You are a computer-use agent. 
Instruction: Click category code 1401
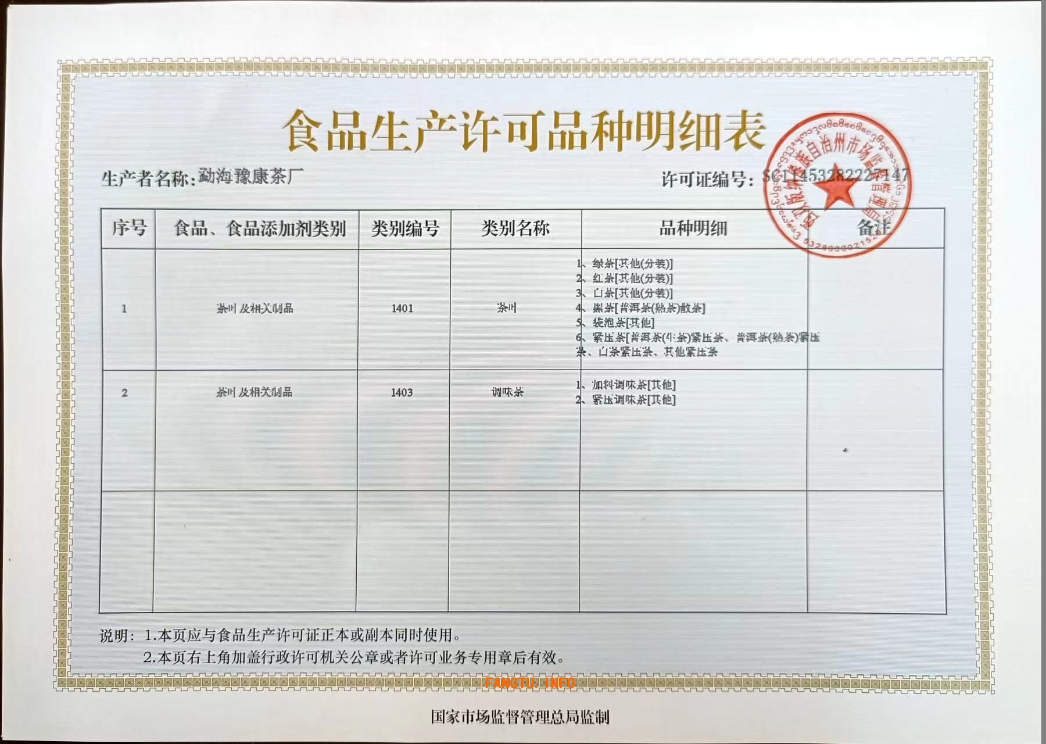click(x=402, y=309)
